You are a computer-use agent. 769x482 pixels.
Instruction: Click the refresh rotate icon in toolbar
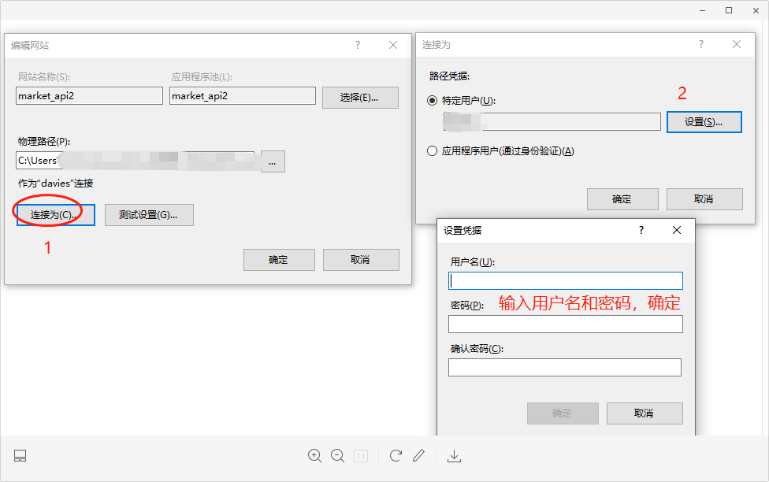pos(396,455)
